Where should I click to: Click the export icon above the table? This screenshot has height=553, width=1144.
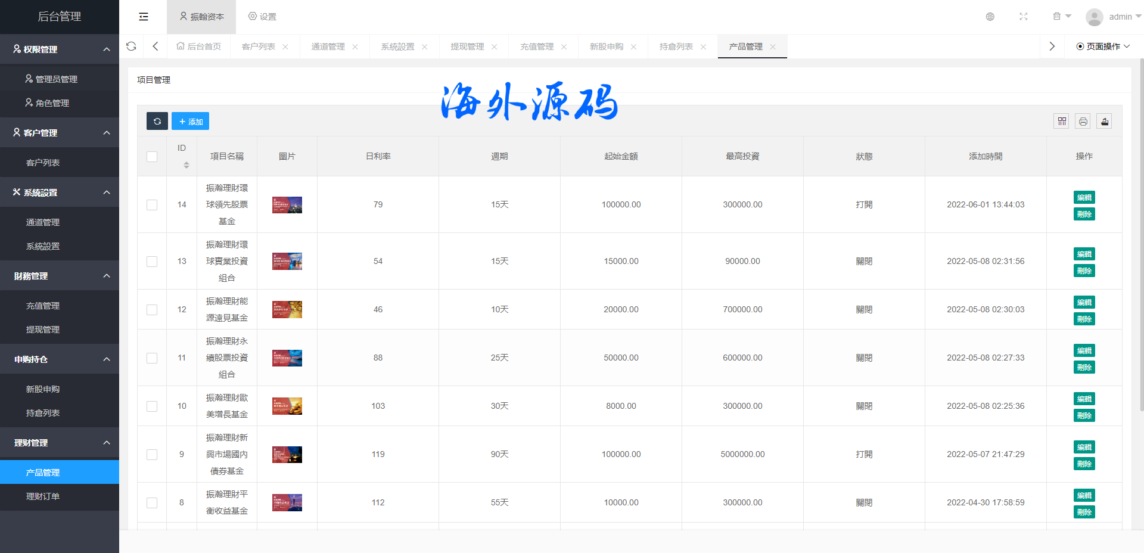click(x=1104, y=122)
